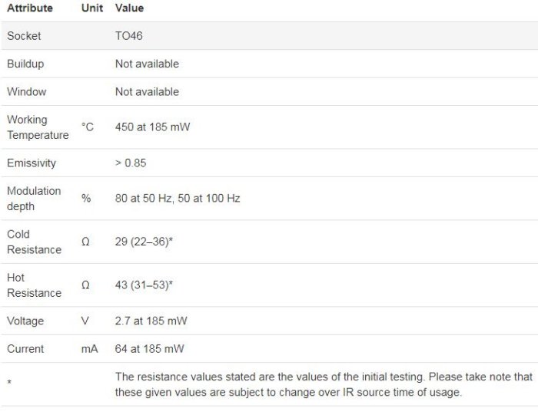The image size is (538, 418).
Task: Click the 43 (31–53)* resistance value
Action: pyautogui.click(x=144, y=285)
